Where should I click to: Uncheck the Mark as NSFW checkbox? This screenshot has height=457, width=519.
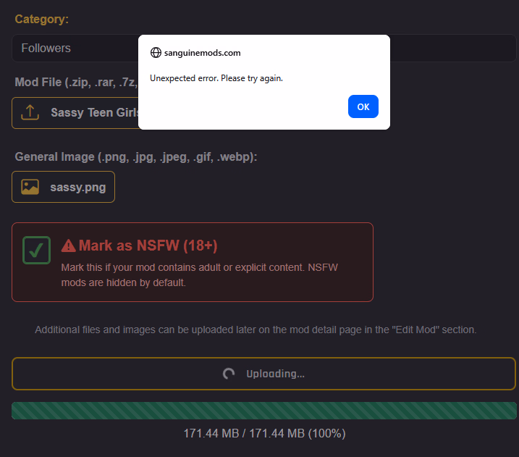click(36, 251)
